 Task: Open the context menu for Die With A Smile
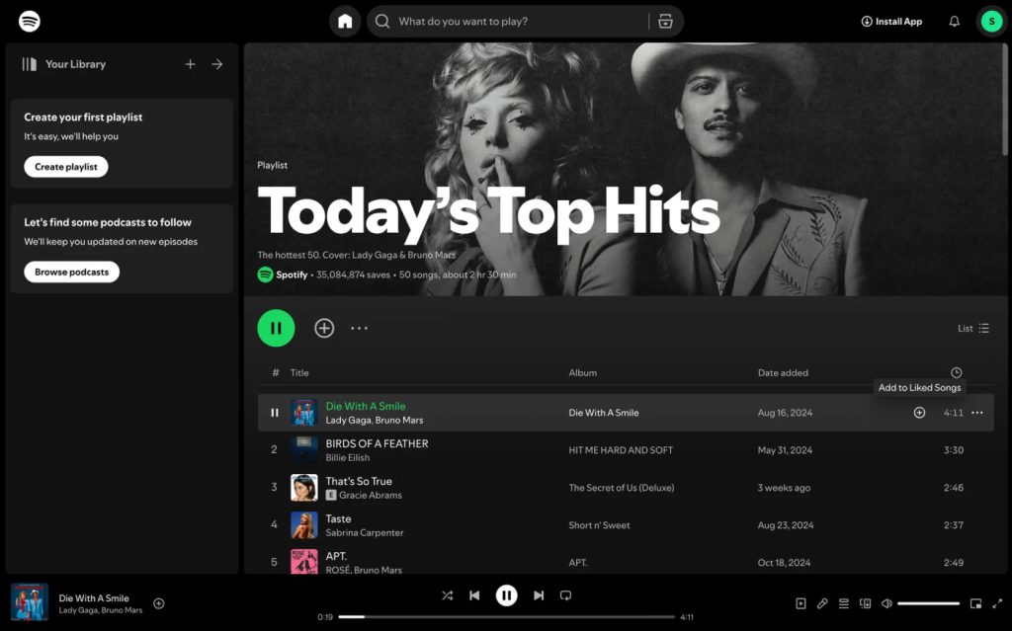click(x=976, y=413)
